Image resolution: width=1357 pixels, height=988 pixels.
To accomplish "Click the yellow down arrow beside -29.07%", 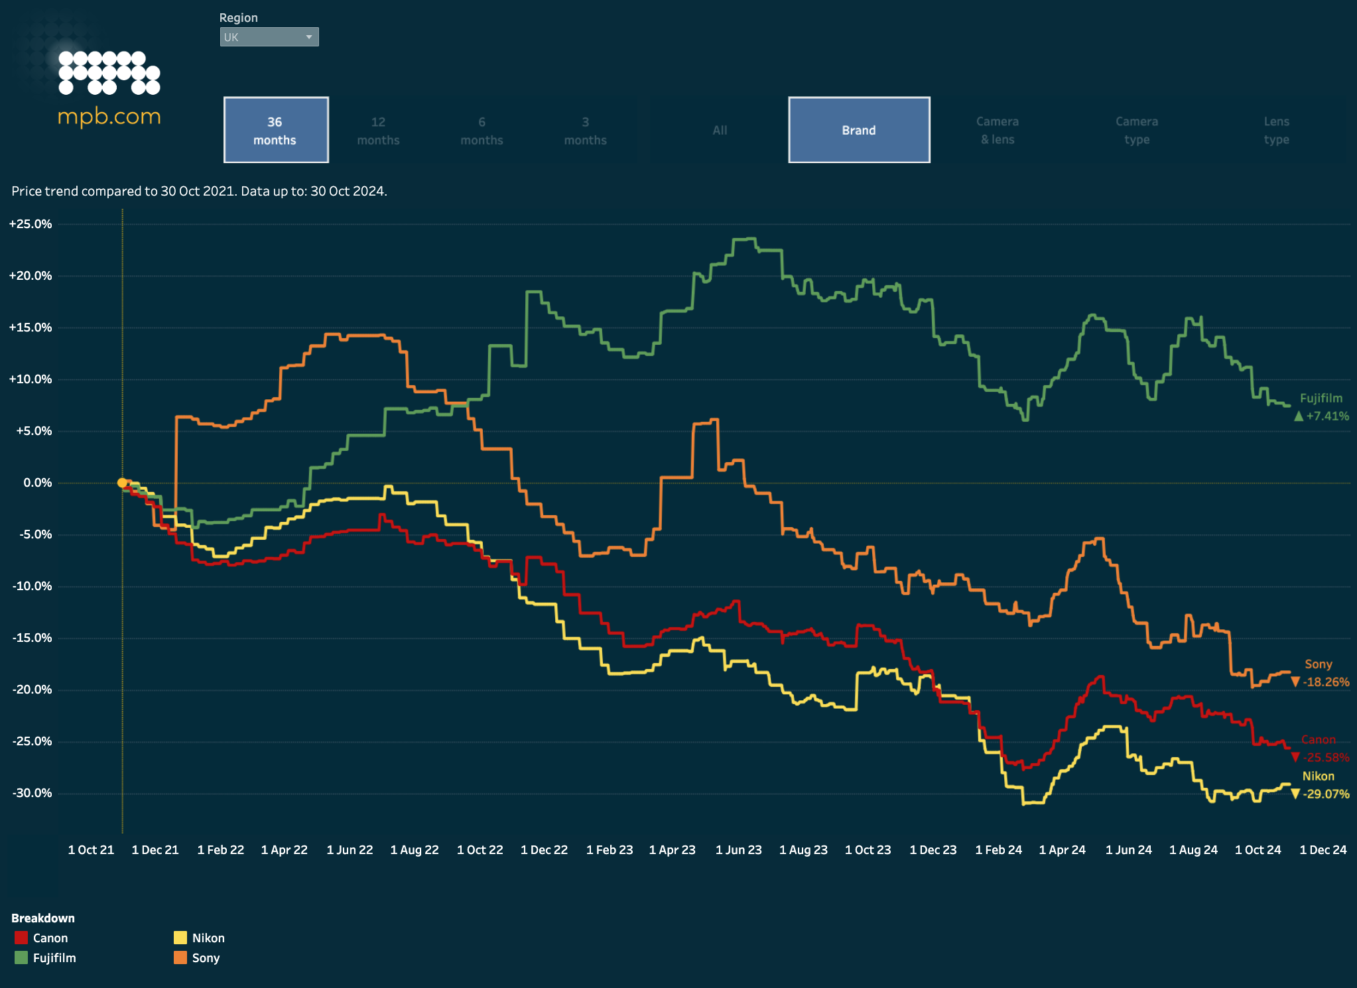I will [1295, 794].
